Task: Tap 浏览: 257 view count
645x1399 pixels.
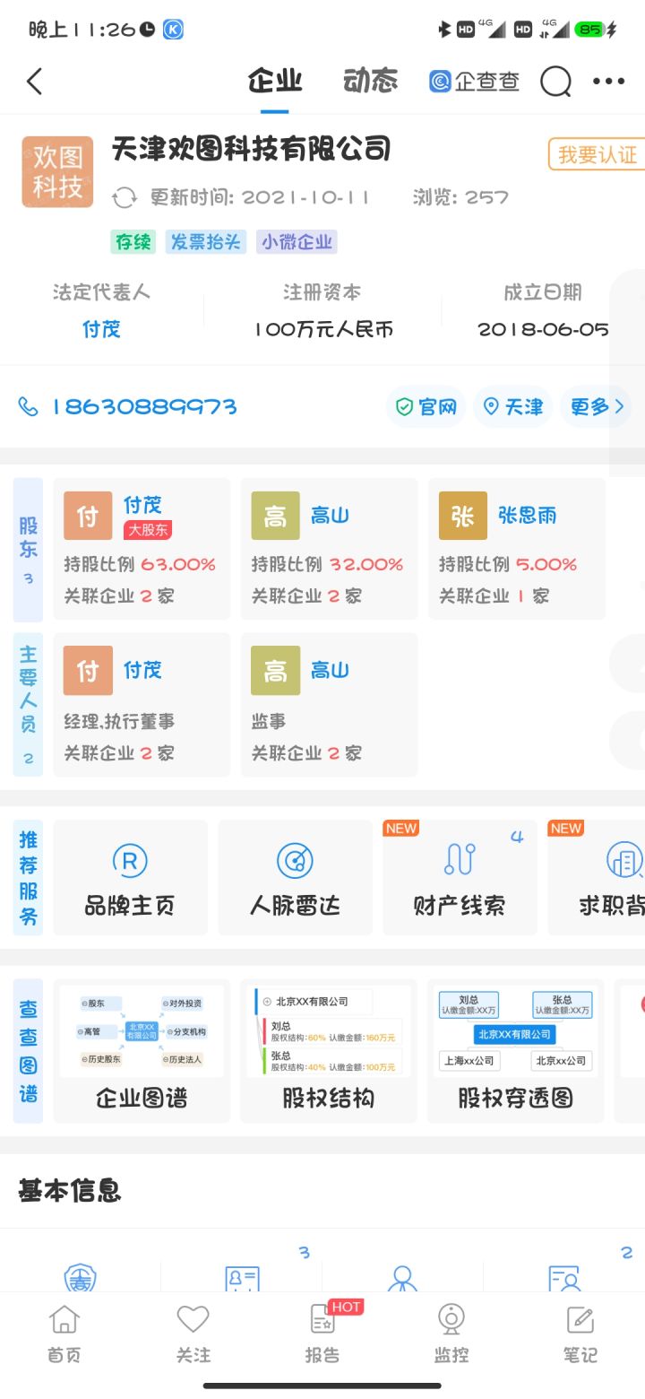Action: 460,197
